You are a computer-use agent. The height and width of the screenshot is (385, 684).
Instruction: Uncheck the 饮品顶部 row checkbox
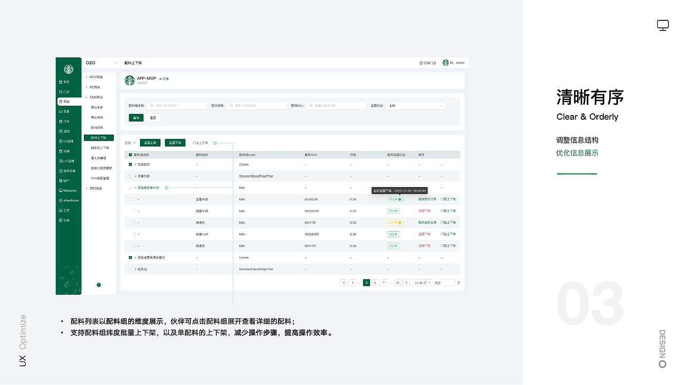(x=130, y=165)
